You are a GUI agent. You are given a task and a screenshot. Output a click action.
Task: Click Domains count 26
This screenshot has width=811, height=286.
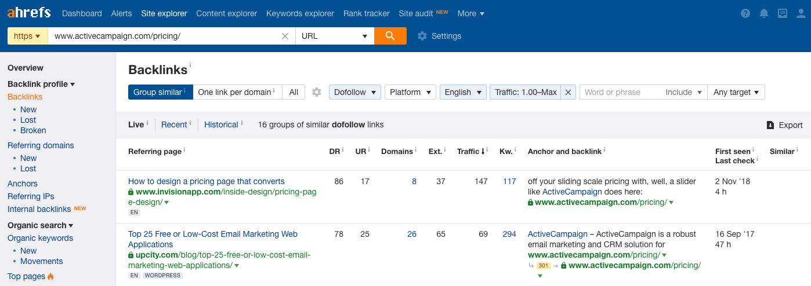pyautogui.click(x=412, y=234)
